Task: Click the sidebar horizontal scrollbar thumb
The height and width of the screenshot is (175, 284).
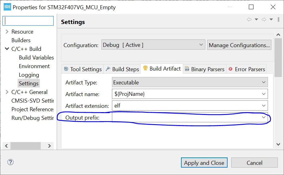Action: coord(26,146)
